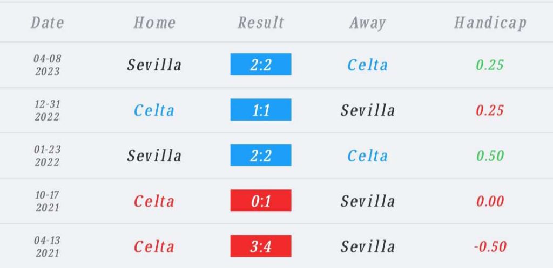
Task: Click the green 0.50 handicap value
Action: click(490, 156)
